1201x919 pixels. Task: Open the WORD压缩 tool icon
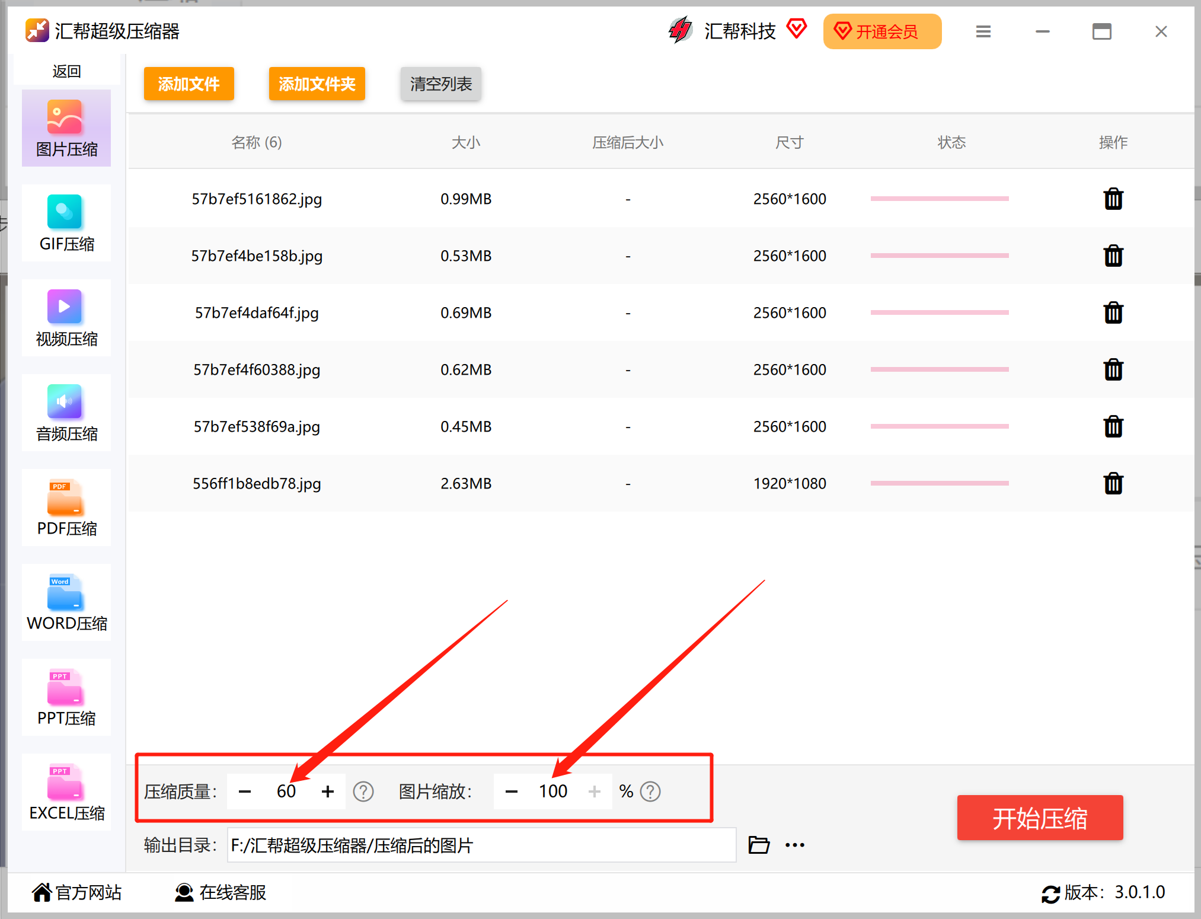(65, 591)
